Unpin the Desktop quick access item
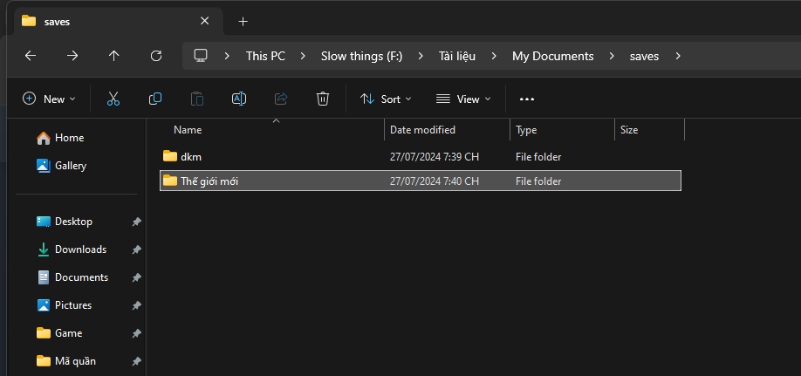801x376 pixels. point(136,222)
